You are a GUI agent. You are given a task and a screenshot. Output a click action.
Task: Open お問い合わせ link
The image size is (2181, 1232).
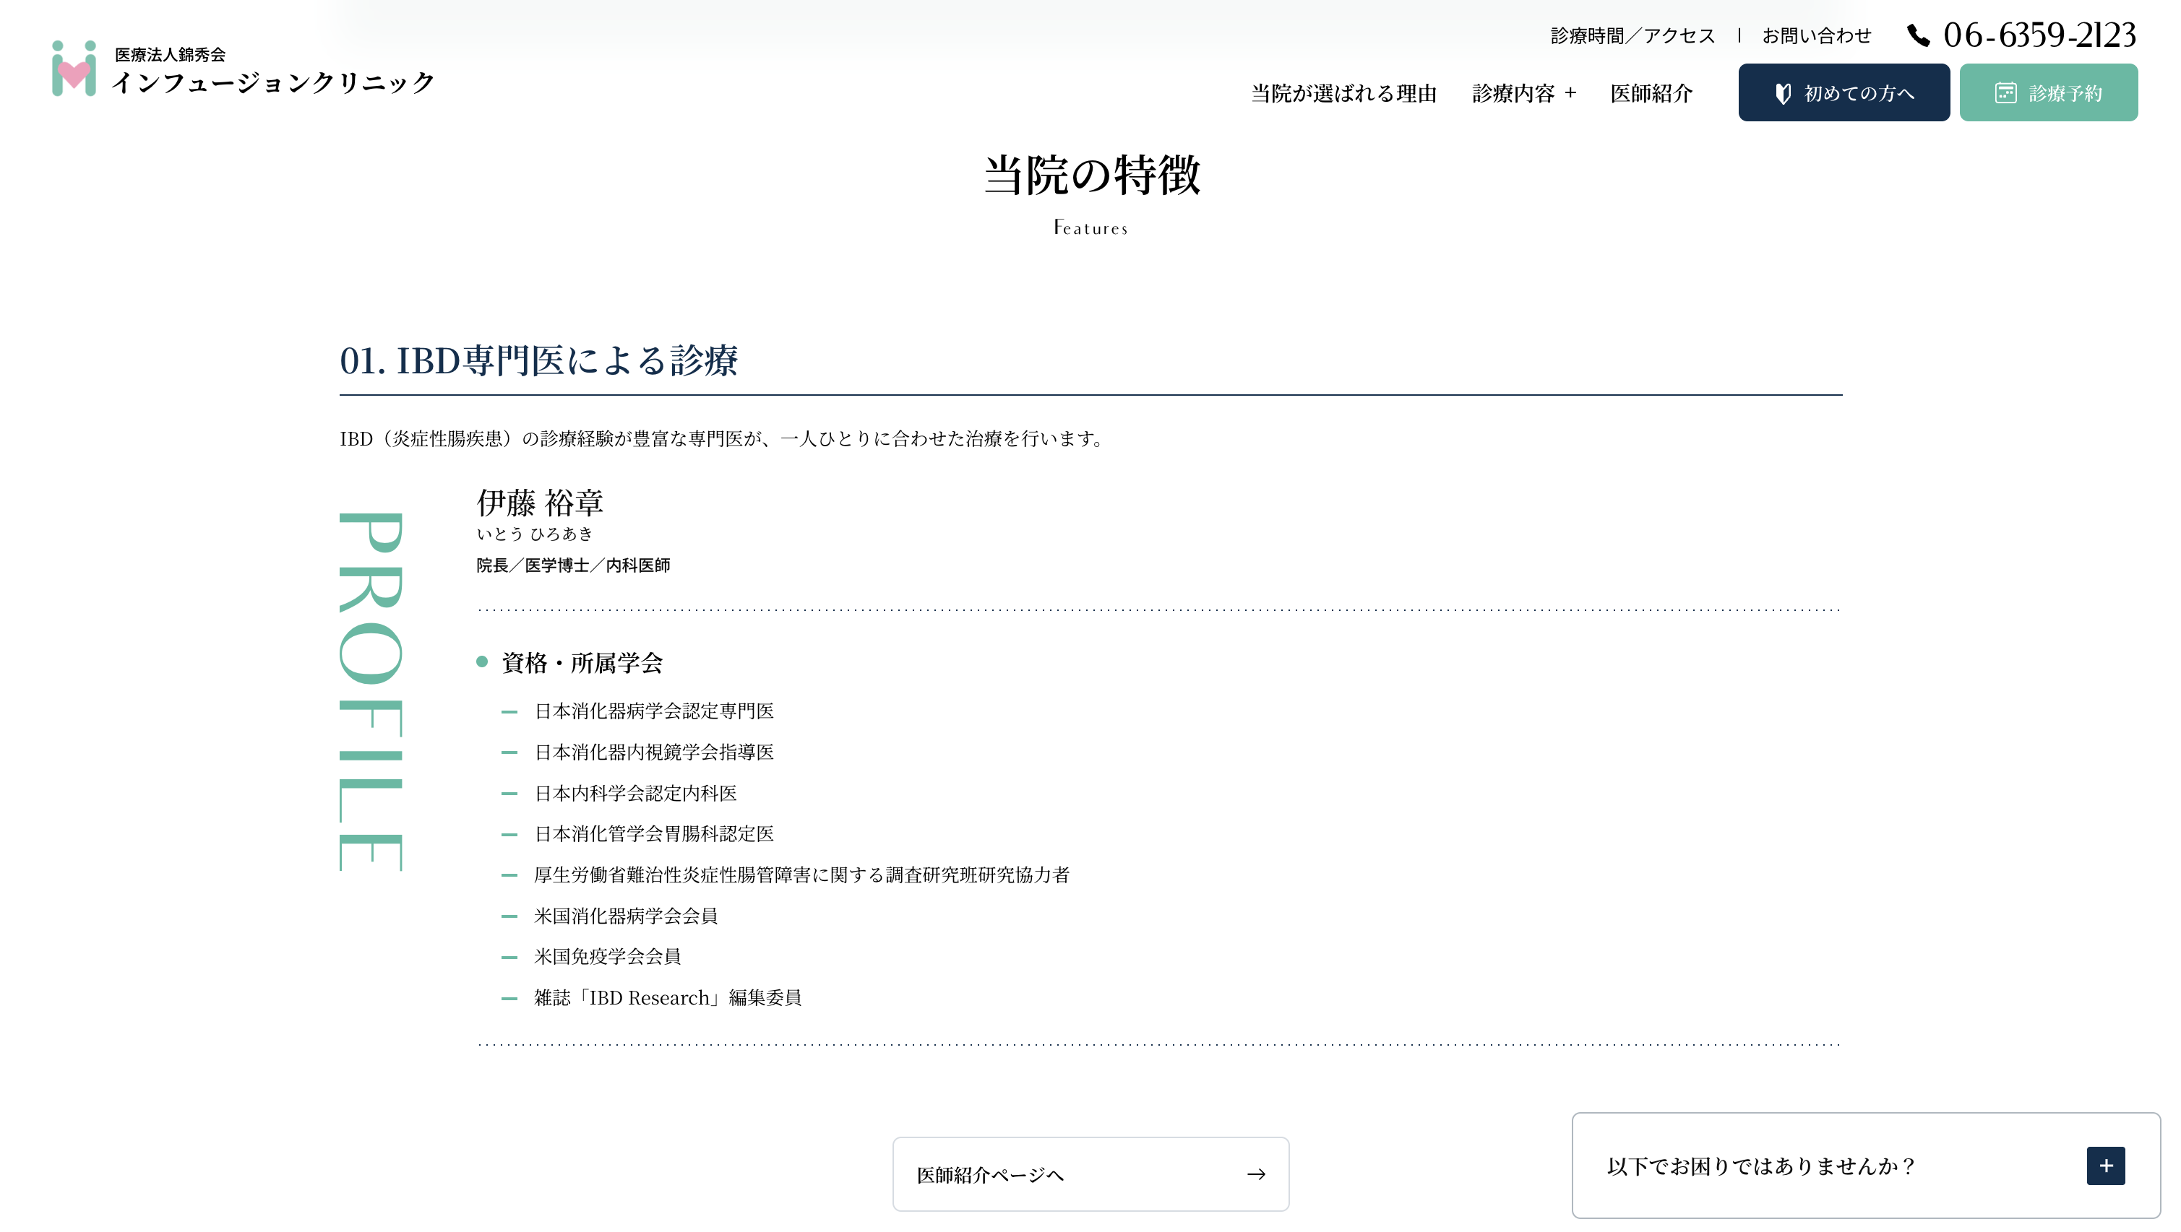[1816, 35]
